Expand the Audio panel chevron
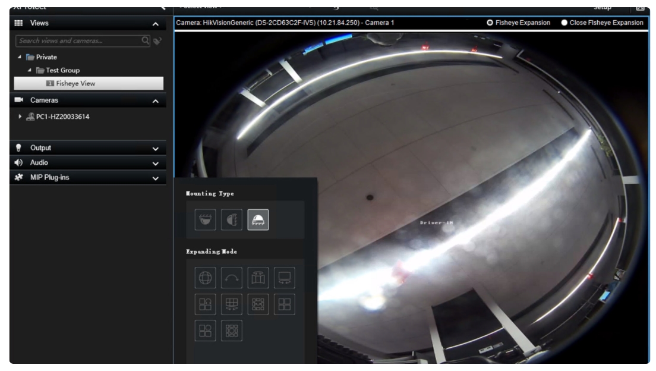Image resolution: width=656 pixels, height=371 pixels. pos(155,164)
